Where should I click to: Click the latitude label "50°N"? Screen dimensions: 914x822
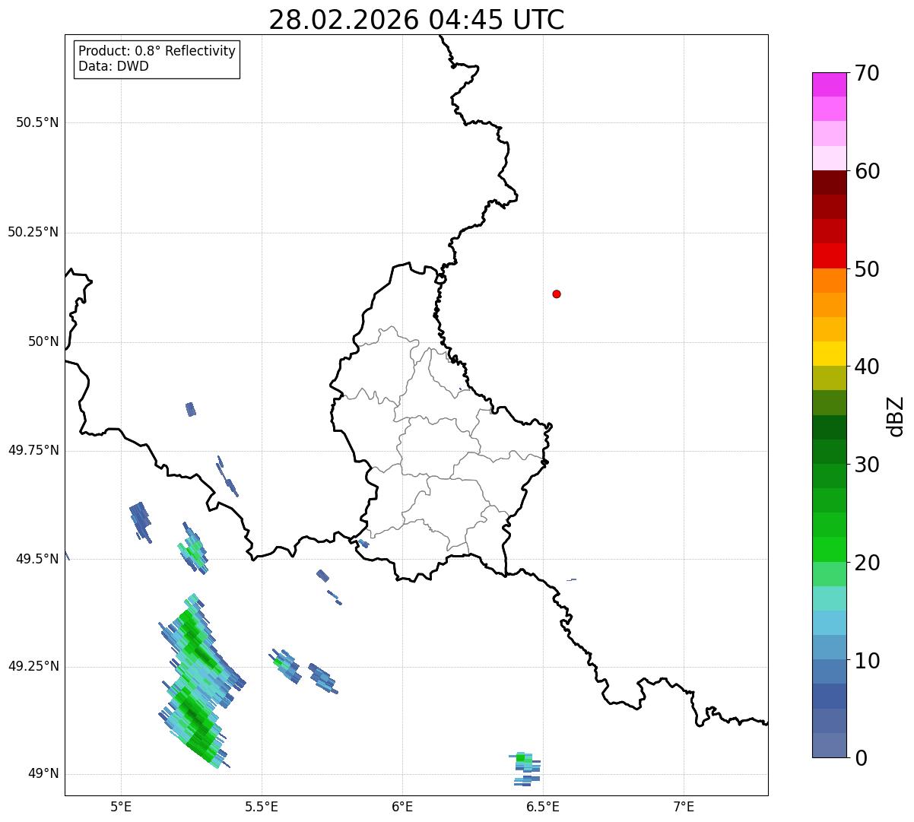click(x=44, y=342)
